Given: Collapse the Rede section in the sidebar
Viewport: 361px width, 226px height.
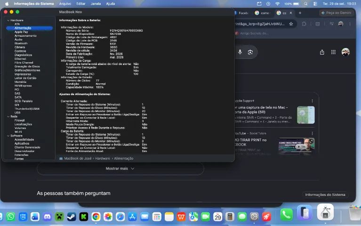Looking at the screenshot, I should pyautogui.click(x=8, y=117).
